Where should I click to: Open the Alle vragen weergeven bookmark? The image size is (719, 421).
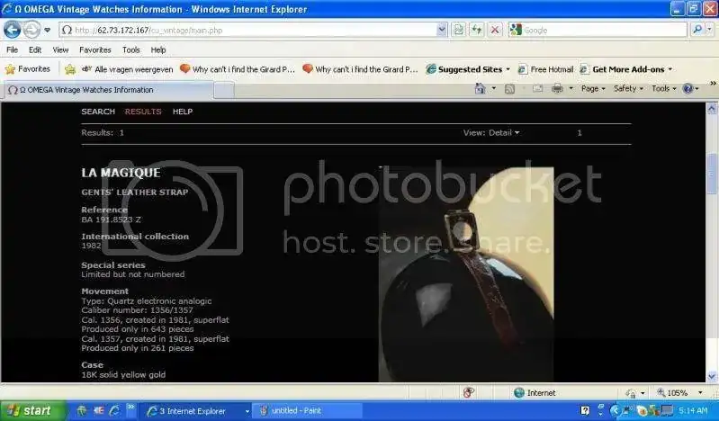pos(128,69)
